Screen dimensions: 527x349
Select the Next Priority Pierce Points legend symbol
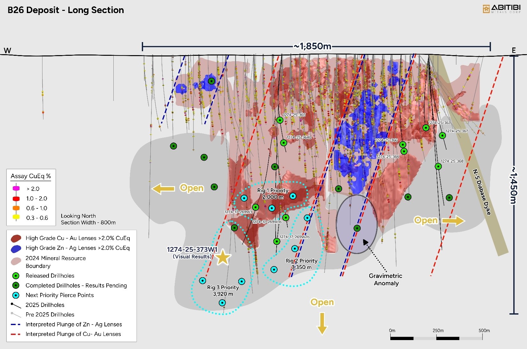point(16,295)
